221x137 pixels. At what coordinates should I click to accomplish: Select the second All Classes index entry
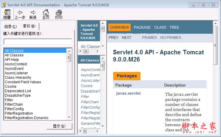click(x=14, y=55)
